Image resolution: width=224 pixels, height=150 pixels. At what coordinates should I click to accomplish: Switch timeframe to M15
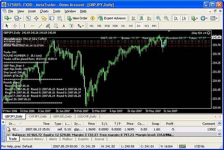[107, 26]
